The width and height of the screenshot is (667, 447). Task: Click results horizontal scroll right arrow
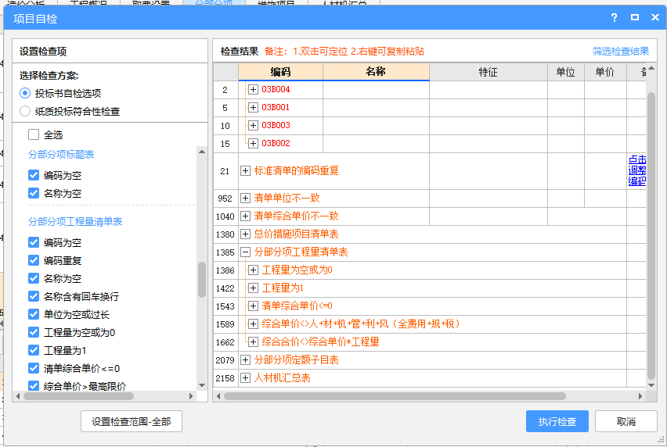640,396
